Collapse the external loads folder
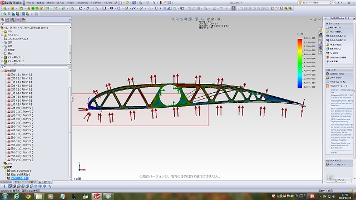The image size is (356, 200). click(x=2, y=71)
